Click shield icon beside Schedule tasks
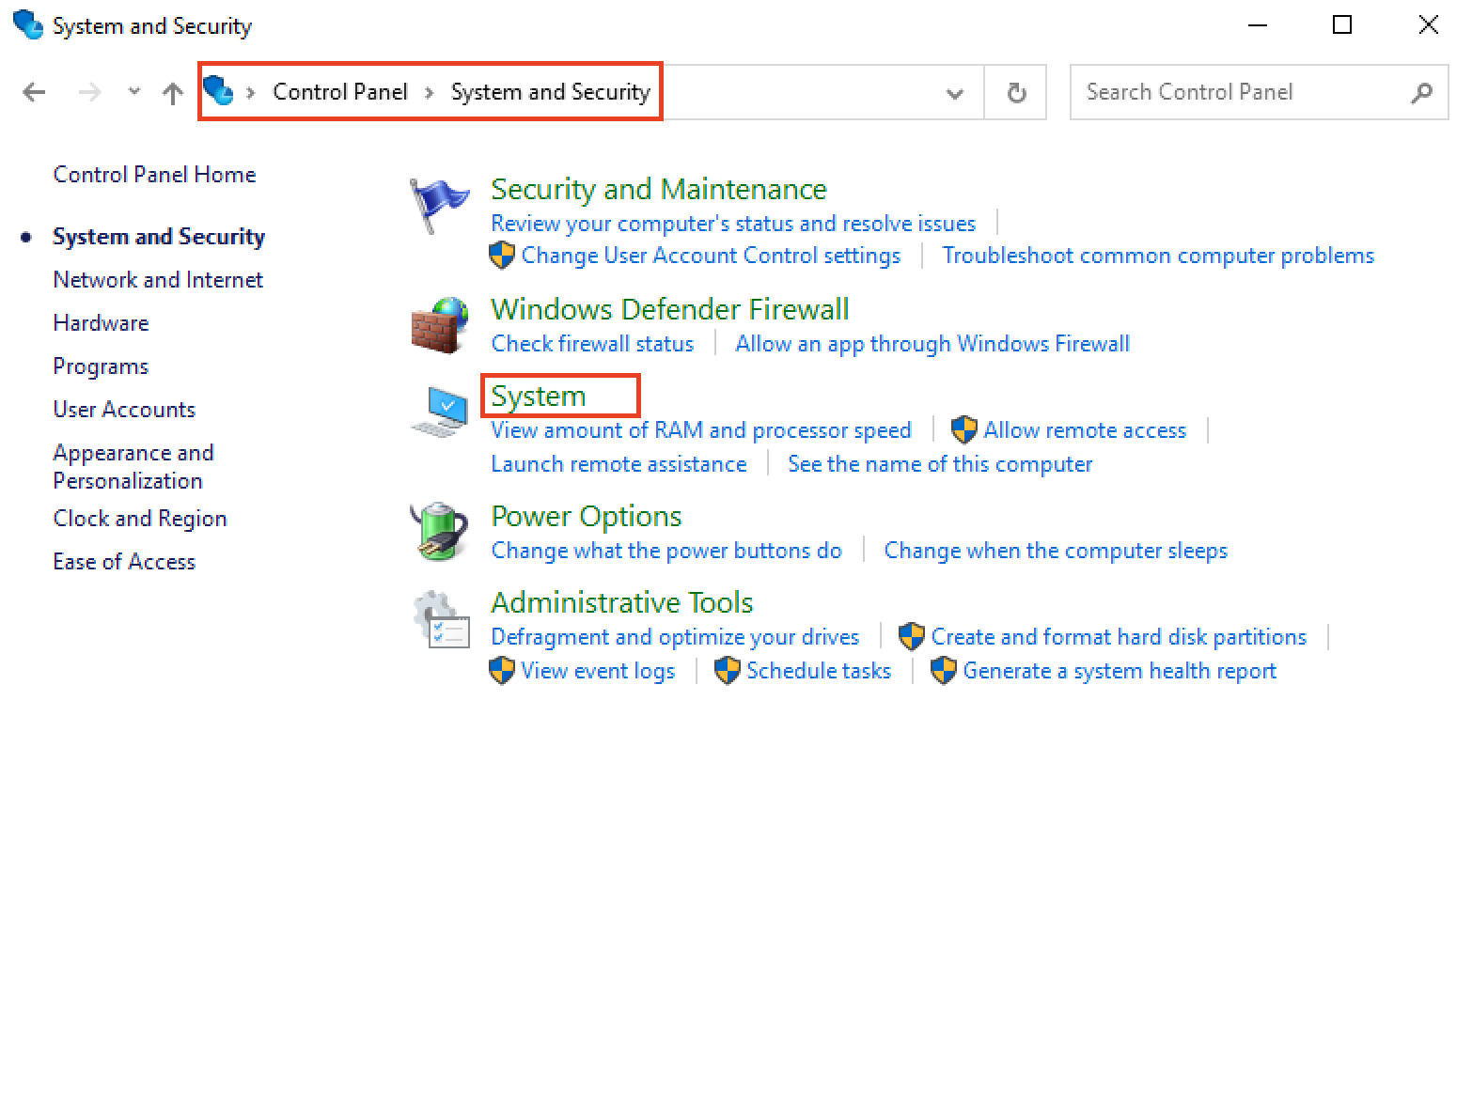 coord(728,671)
